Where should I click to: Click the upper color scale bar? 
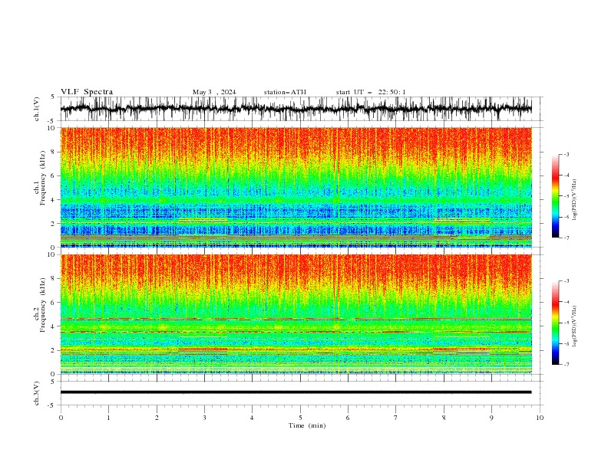point(555,196)
